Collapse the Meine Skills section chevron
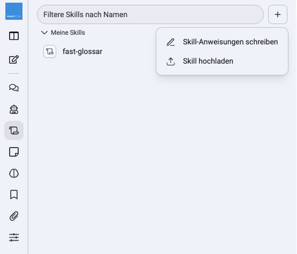The height and width of the screenshot is (254, 297). click(44, 33)
